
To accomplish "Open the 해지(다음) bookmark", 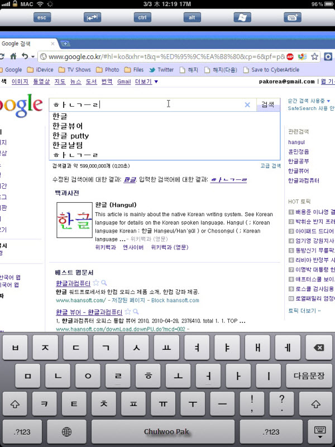I will point(221,70).
